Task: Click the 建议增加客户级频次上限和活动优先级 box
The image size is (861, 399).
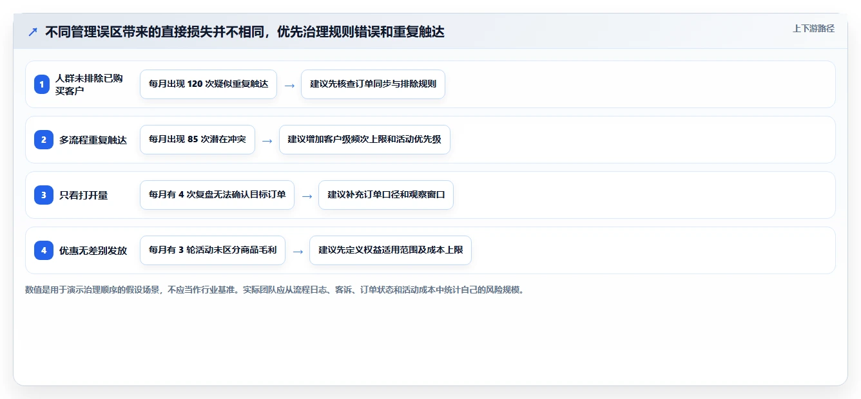Action: (x=365, y=140)
